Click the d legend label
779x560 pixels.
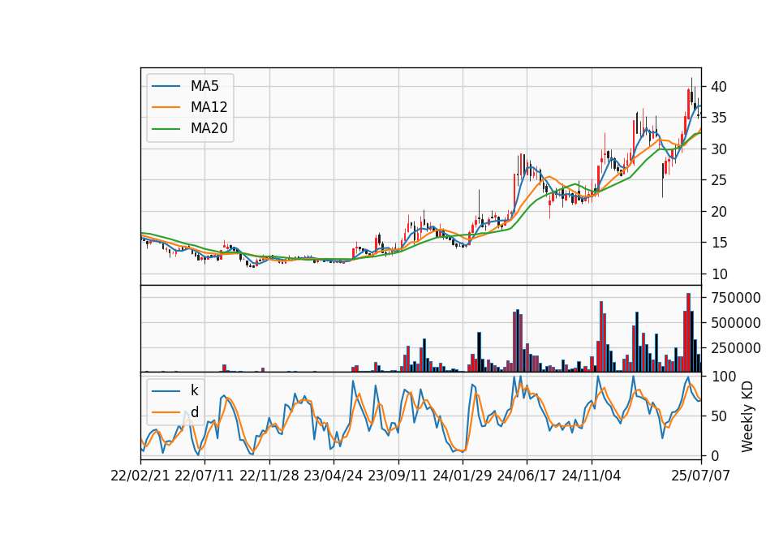coord(195,412)
